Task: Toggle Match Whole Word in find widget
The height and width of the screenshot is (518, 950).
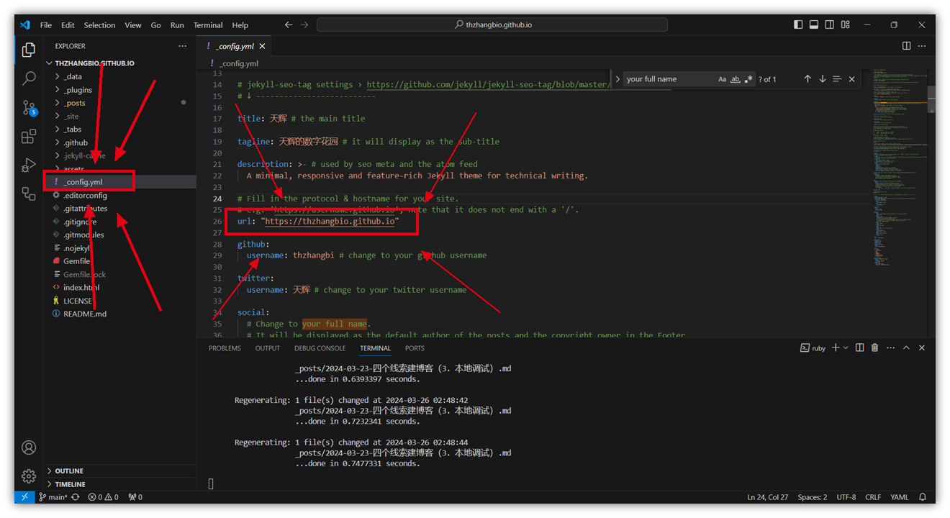Action: [735, 79]
